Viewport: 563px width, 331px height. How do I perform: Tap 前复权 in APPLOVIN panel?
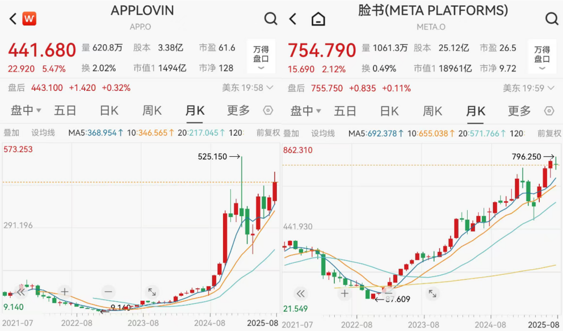pyautogui.click(x=268, y=133)
